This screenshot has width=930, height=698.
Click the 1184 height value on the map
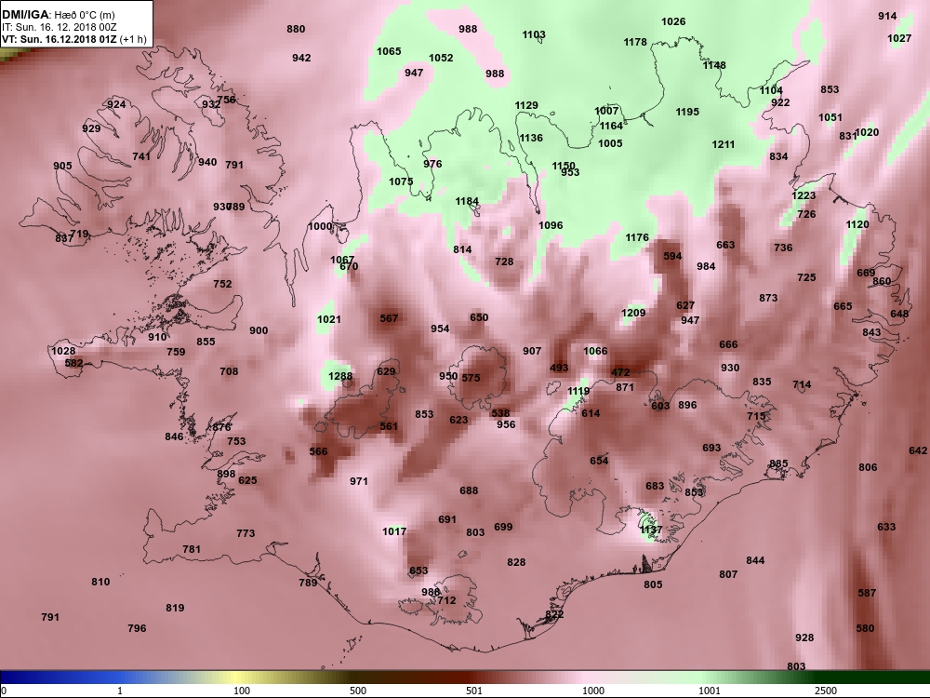point(467,201)
